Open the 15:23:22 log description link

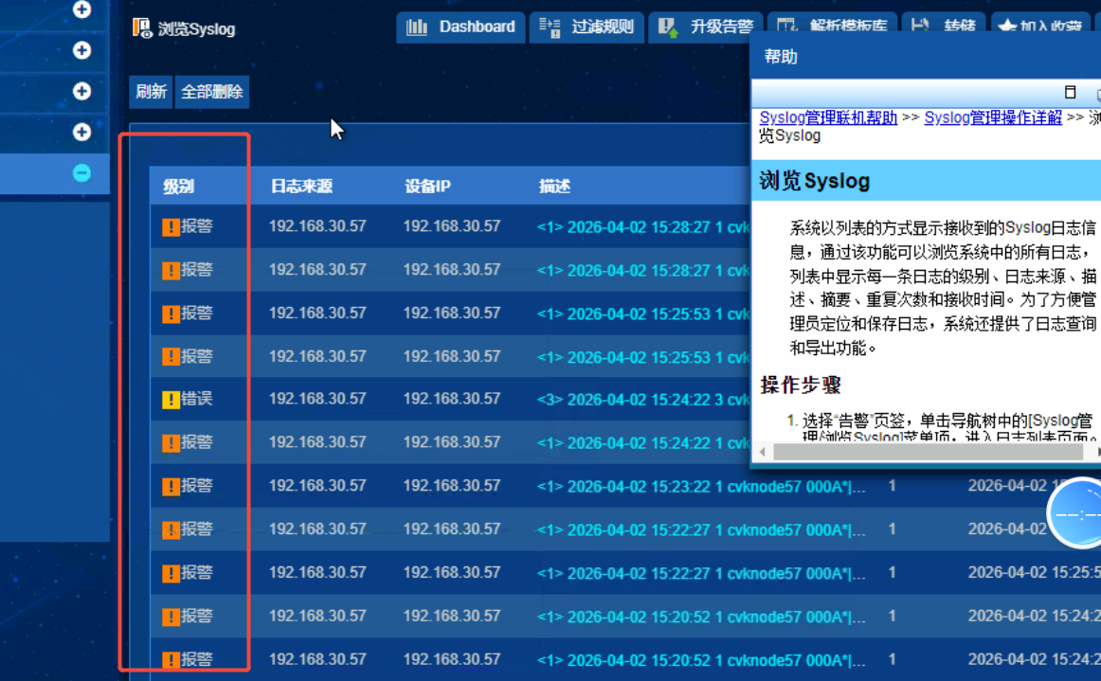tap(701, 487)
